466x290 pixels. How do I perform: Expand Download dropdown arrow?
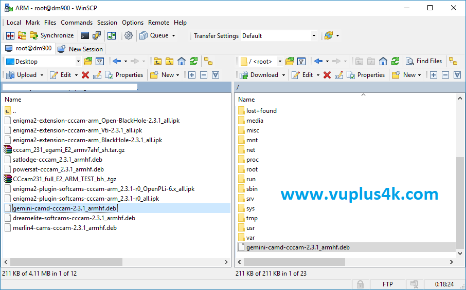(x=283, y=75)
